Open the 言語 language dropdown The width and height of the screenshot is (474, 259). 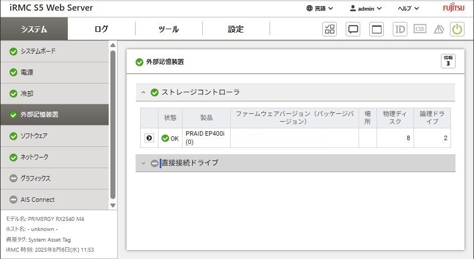320,8
